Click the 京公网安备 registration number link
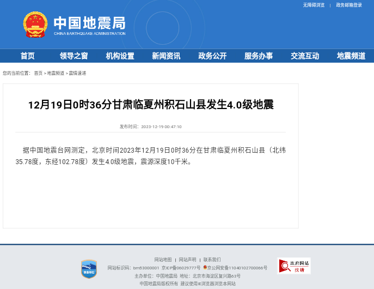374x289 pixels. [x=237, y=268]
